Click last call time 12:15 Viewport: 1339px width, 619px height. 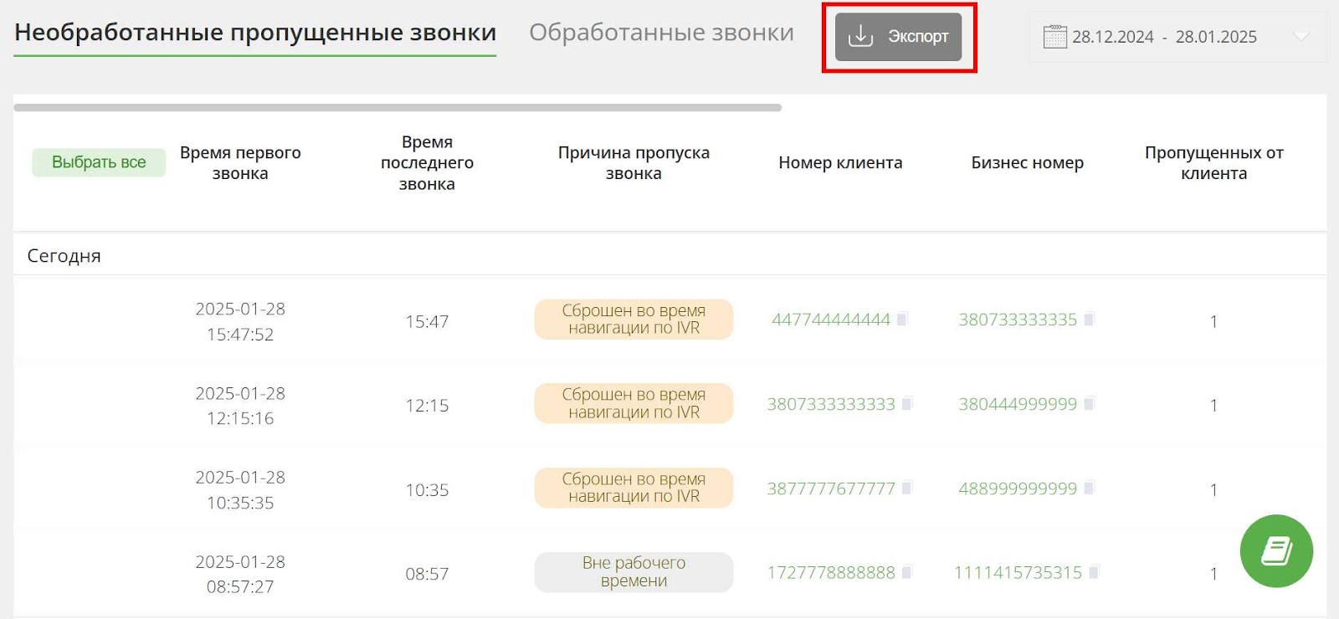(427, 406)
